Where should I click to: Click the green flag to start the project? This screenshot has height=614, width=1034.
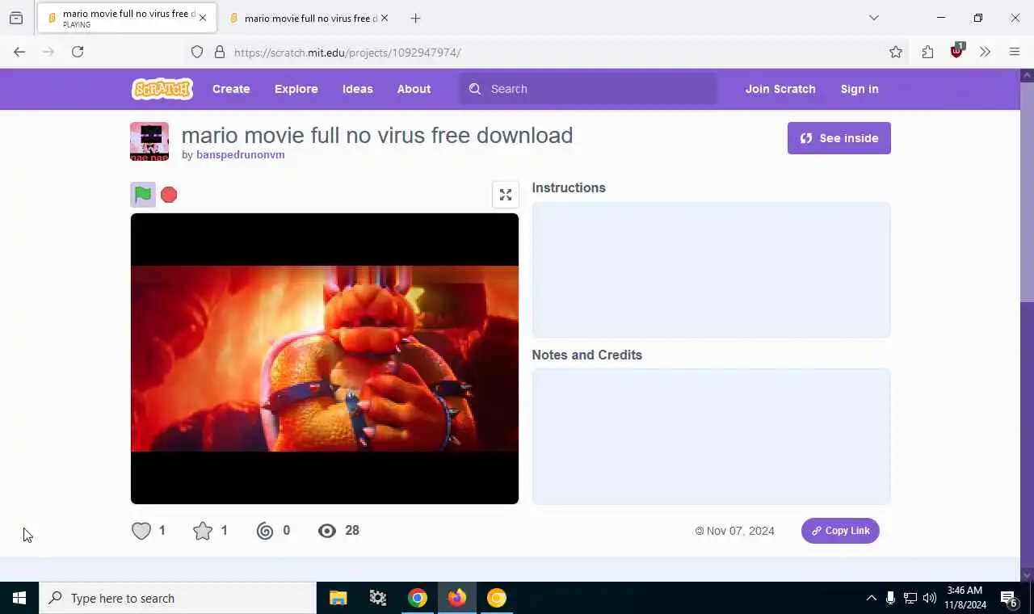[143, 195]
